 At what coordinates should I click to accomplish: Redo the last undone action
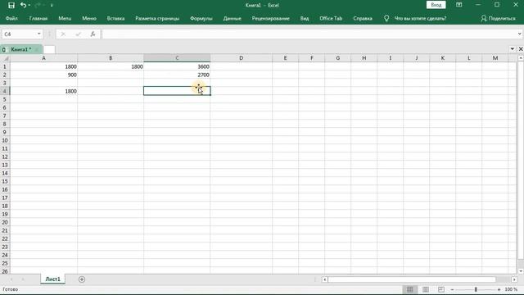[37, 5]
